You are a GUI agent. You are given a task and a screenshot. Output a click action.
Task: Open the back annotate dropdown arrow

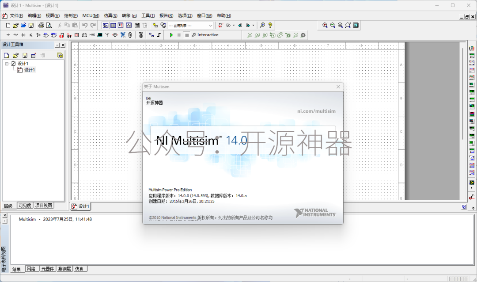click(x=234, y=25)
